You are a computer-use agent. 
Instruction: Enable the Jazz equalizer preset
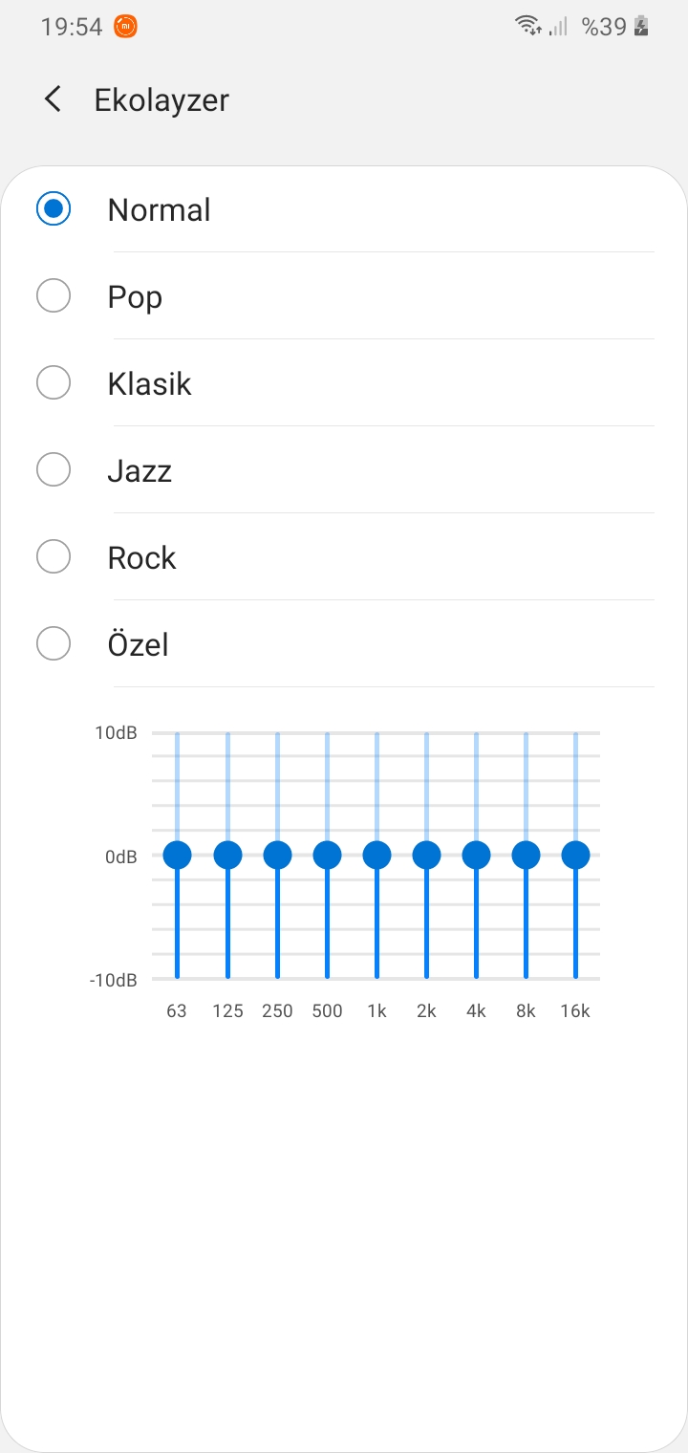[x=54, y=470]
